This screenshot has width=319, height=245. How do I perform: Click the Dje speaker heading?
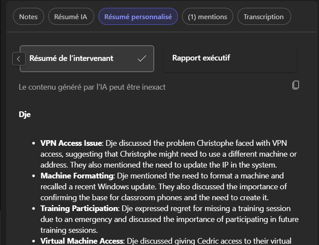click(24, 114)
